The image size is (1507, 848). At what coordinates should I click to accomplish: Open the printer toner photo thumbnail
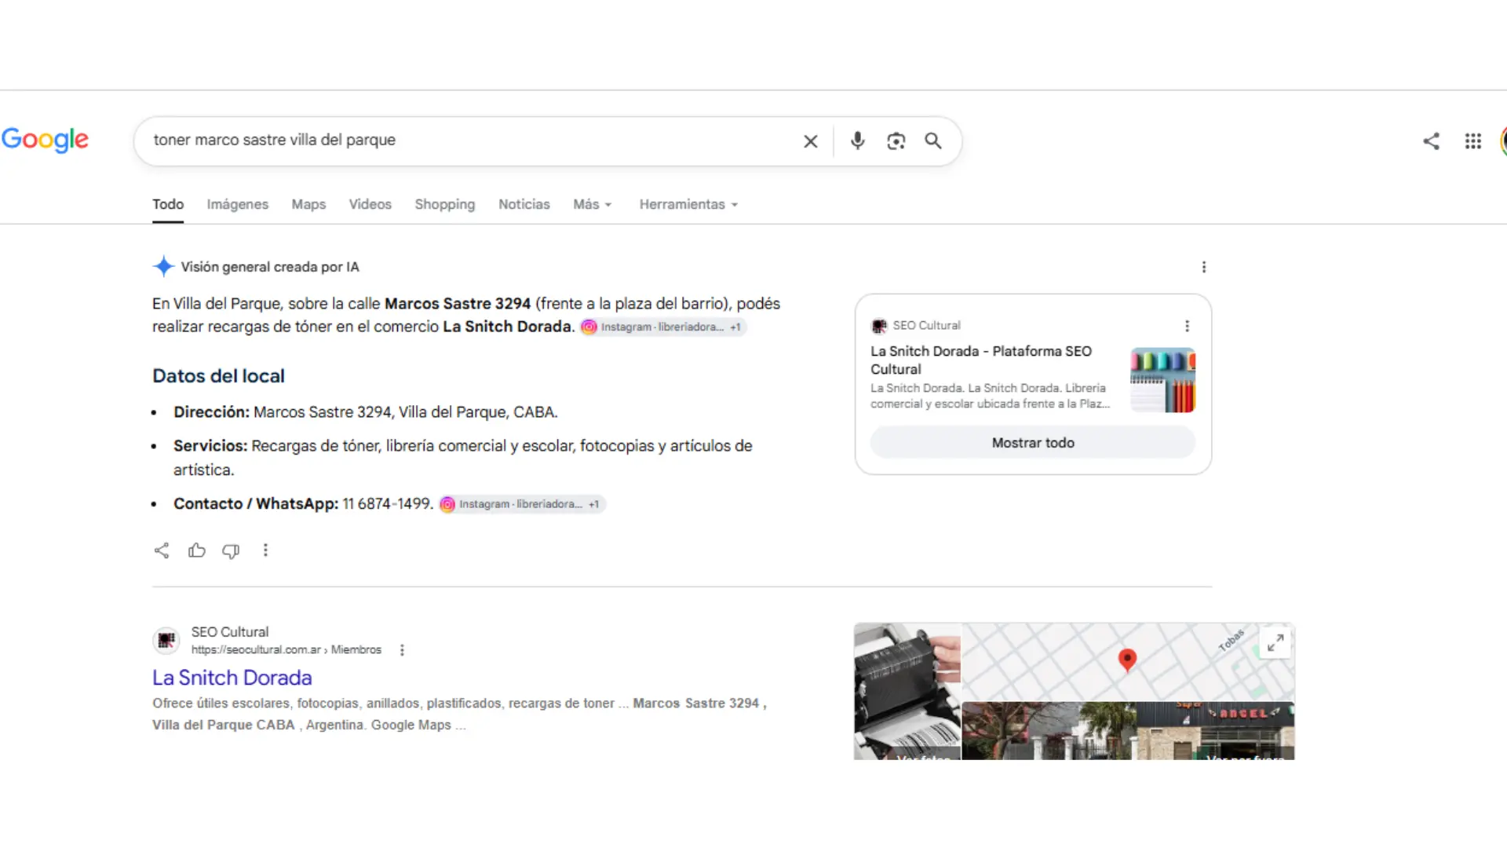pyautogui.click(x=907, y=692)
